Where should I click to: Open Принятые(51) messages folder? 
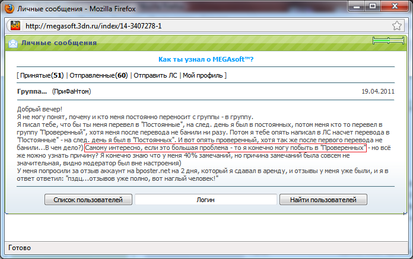[42, 75]
